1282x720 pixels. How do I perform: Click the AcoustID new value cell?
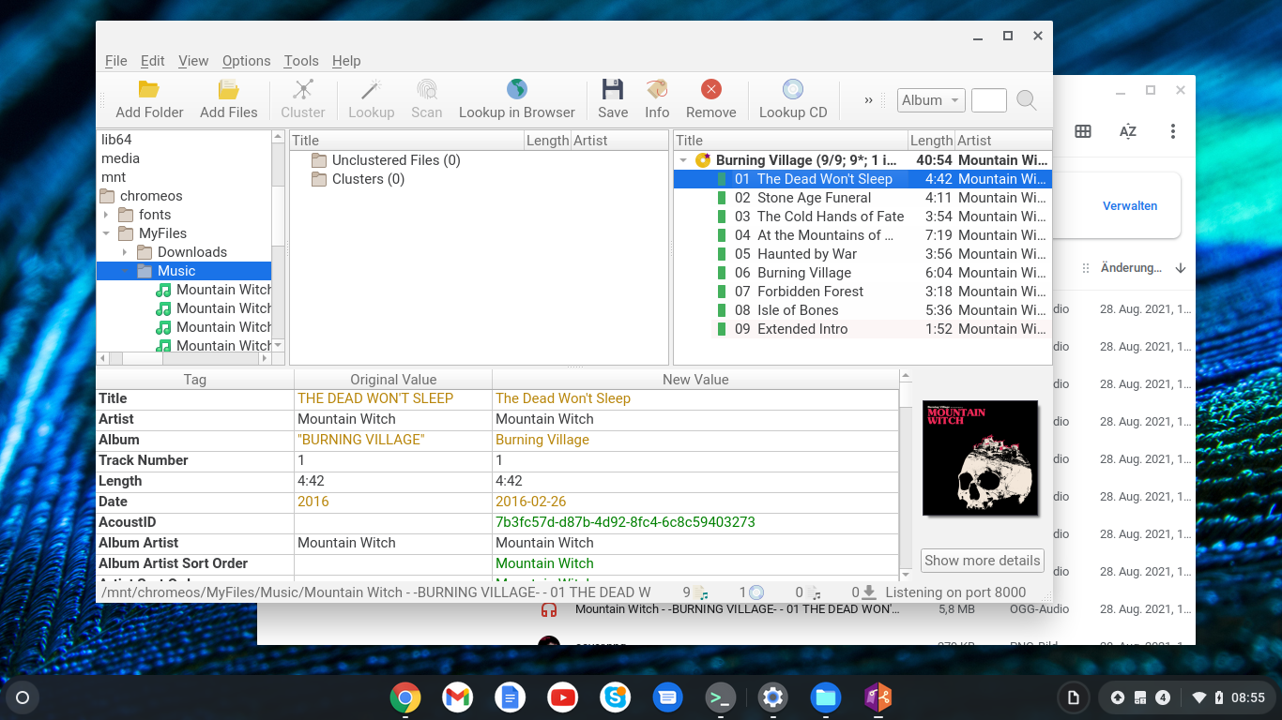tap(695, 522)
